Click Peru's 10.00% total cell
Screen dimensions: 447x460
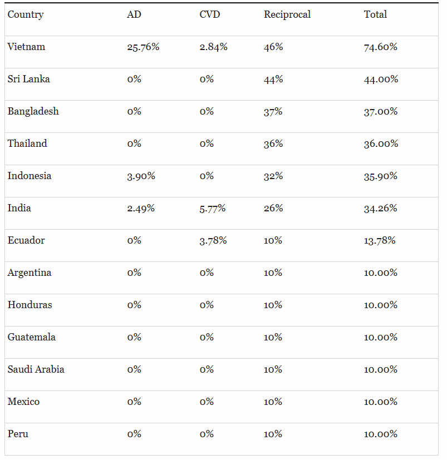click(380, 434)
